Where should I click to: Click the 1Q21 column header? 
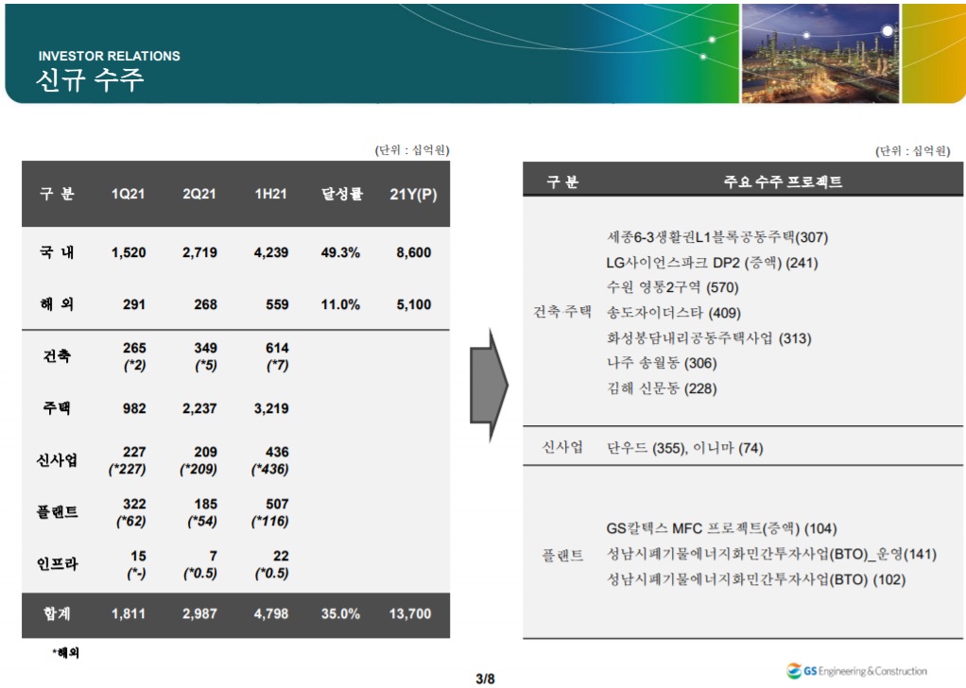tap(129, 194)
